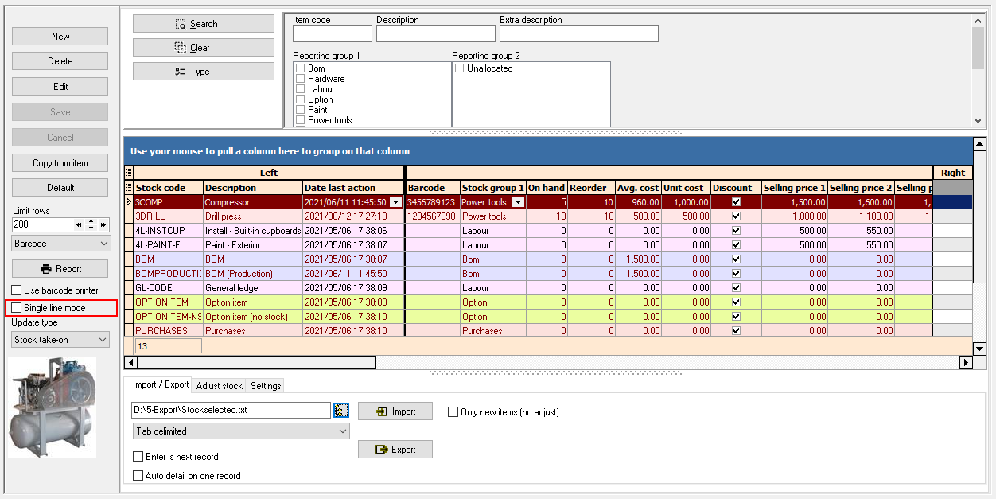Enable Single line mode checkbox

coord(17,308)
